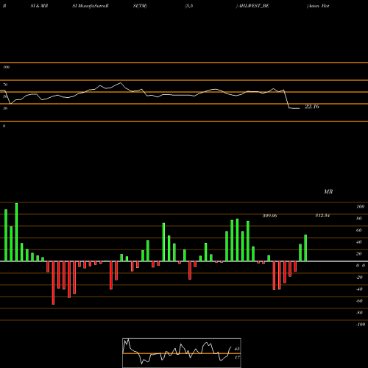
Task: Click the final flat segment of RSI line
Action: pos(294,108)
